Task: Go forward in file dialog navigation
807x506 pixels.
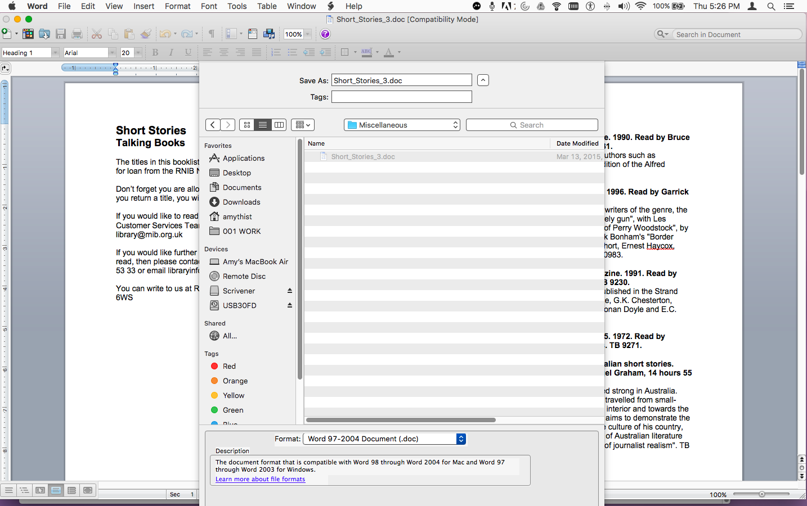Action: coord(228,125)
